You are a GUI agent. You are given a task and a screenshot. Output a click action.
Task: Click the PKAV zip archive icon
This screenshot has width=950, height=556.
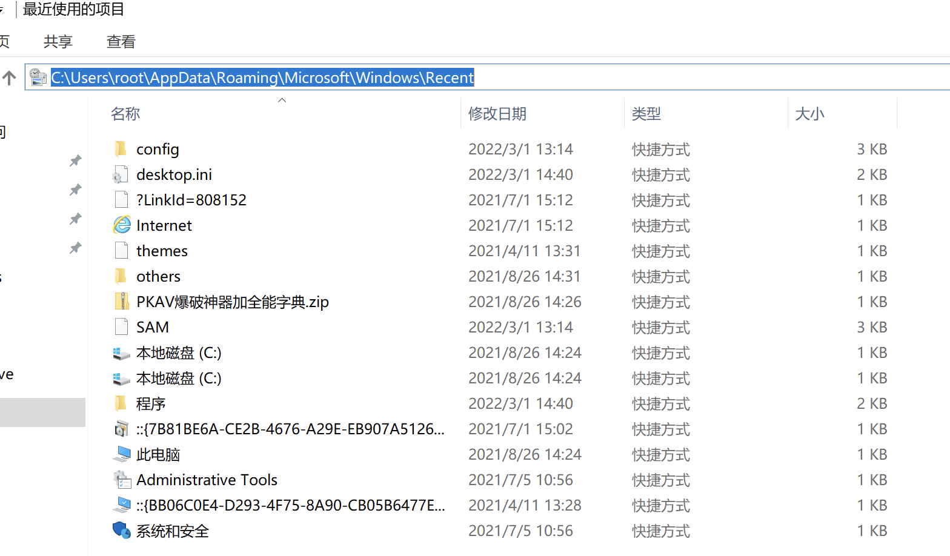[121, 302]
